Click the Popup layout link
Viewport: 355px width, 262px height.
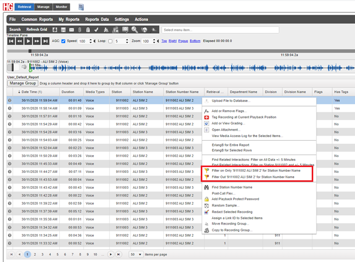tap(183, 41)
